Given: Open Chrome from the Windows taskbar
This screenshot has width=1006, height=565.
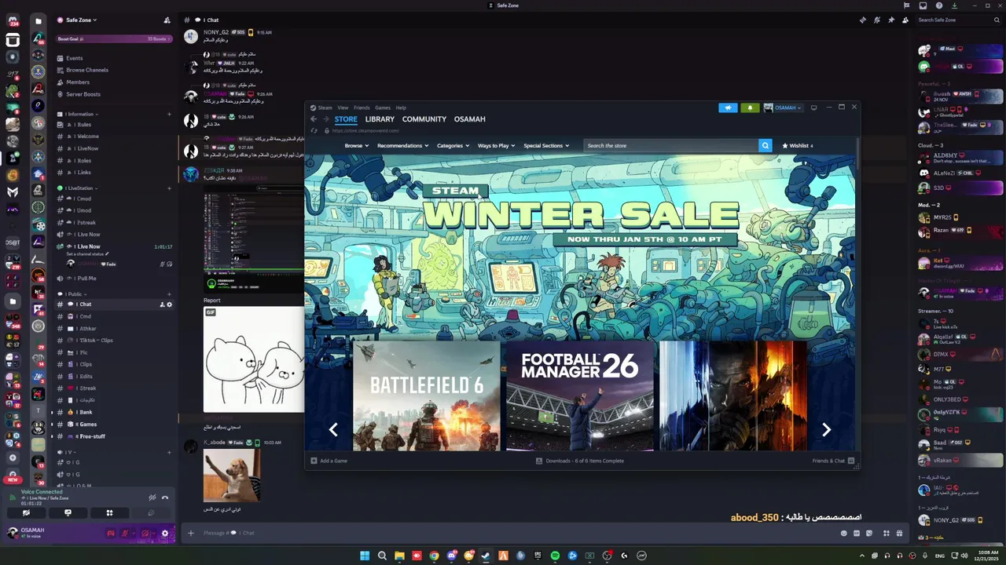Looking at the screenshot, I should point(434,556).
